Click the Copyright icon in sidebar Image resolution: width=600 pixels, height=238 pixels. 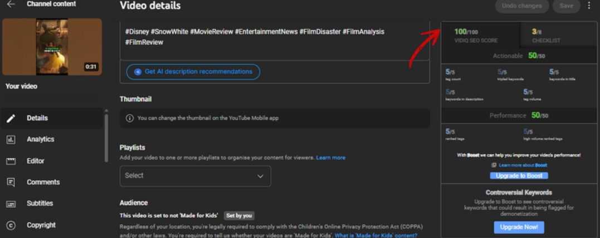pos(11,225)
